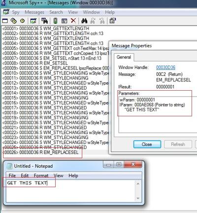The height and width of the screenshot is (213, 197).
Task: Select log row <00013> R WM_STYLECHANGED
Action: pyautogui.click(x=44, y=88)
